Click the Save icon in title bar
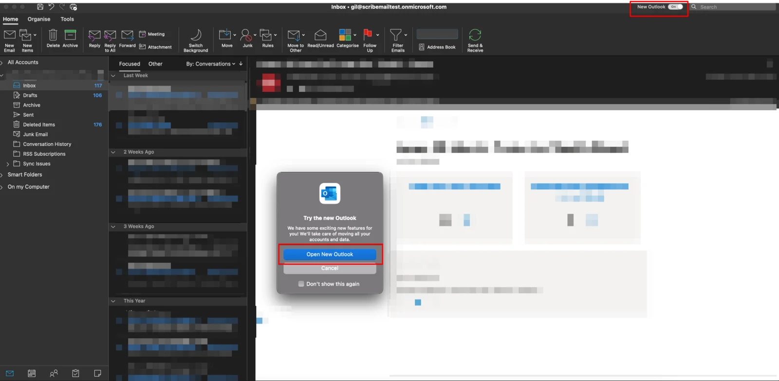This screenshot has width=779, height=381. coord(40,7)
